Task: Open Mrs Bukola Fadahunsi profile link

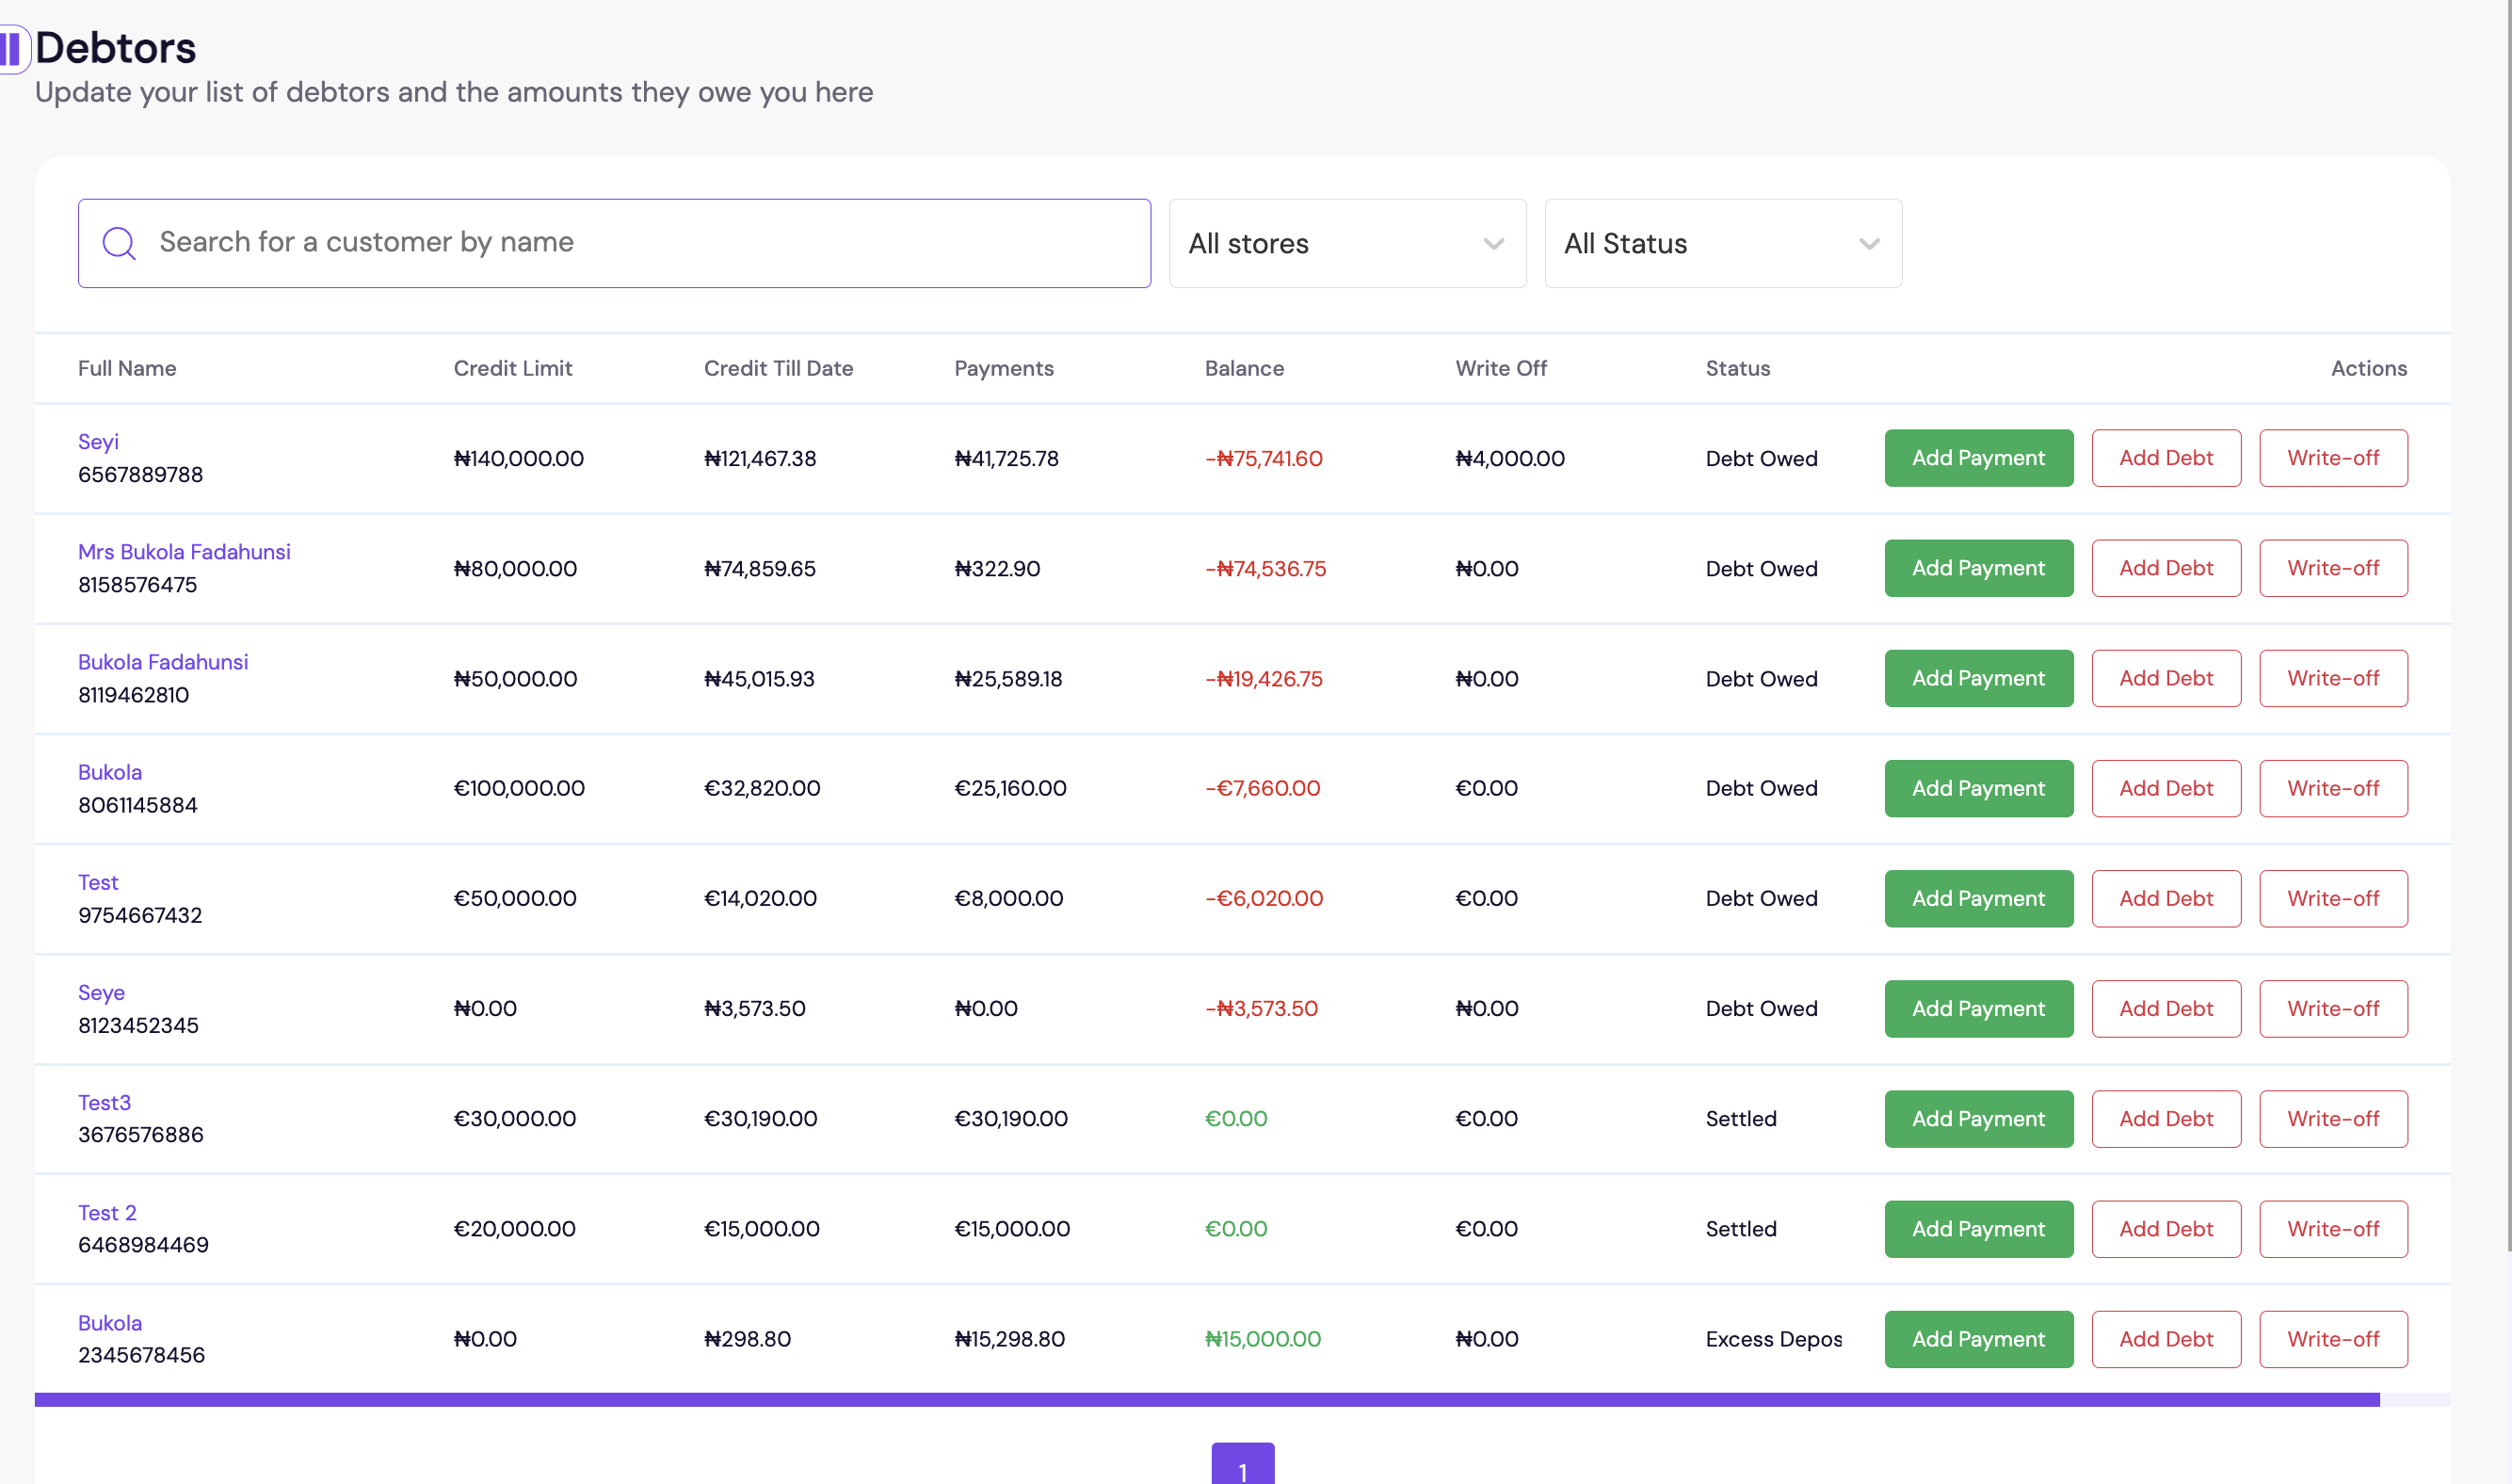Action: click(x=184, y=552)
